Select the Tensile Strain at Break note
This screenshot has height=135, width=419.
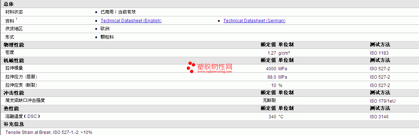tap(49, 132)
